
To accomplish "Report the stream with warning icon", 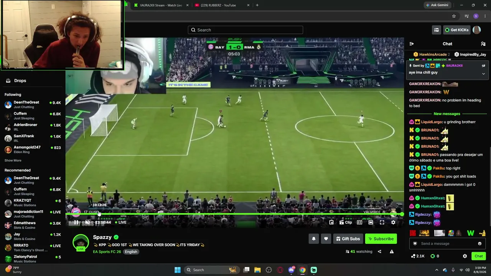I will click(392, 251).
